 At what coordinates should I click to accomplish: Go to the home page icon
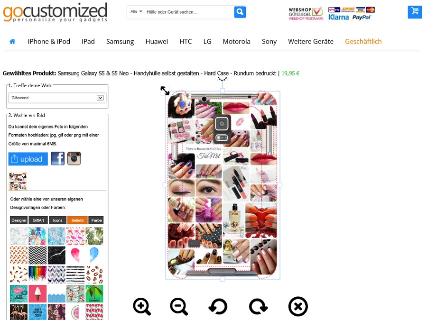tap(12, 41)
